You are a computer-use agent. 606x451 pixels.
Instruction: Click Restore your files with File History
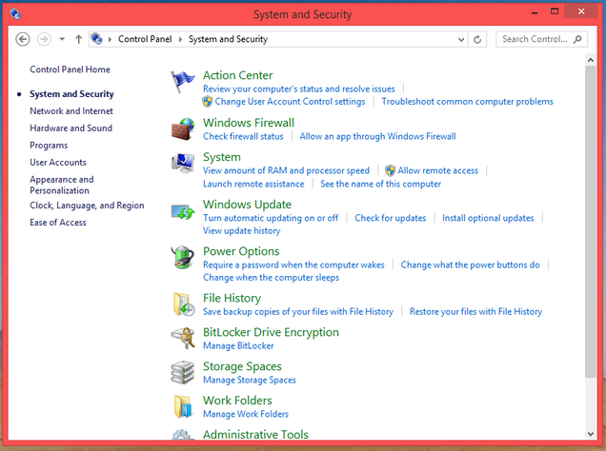coord(475,311)
